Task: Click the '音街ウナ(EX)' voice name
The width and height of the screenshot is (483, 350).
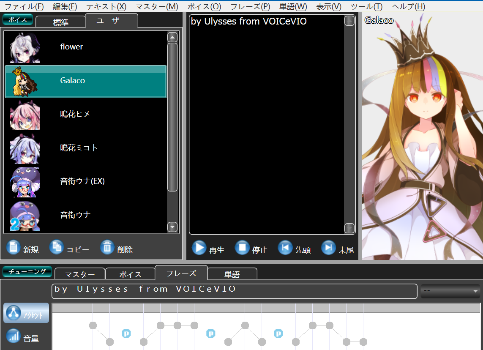Action: tap(82, 181)
